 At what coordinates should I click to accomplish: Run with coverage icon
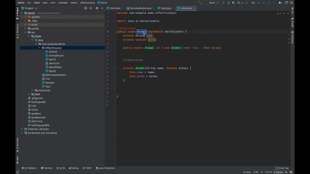pos(233,3)
